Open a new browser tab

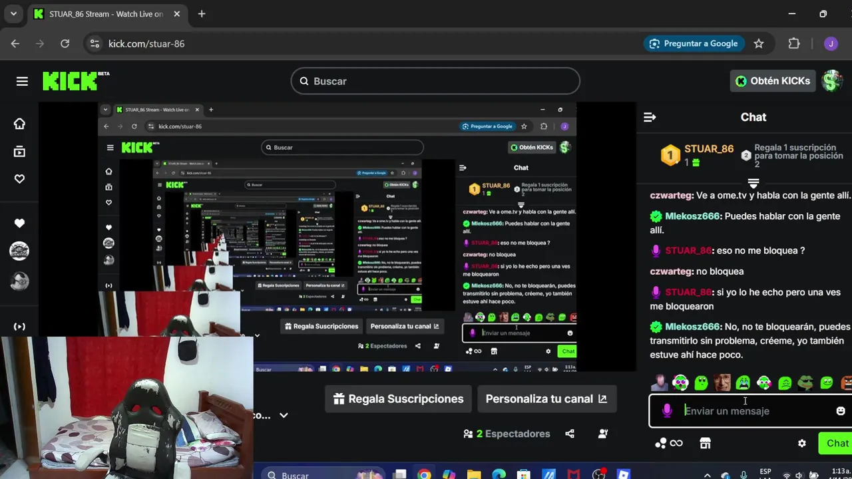[202, 14]
